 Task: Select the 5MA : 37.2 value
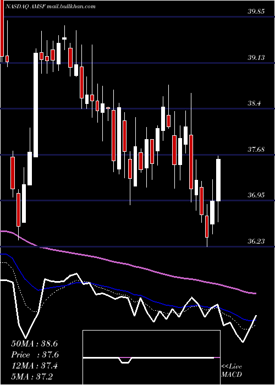(x=32, y=376)
